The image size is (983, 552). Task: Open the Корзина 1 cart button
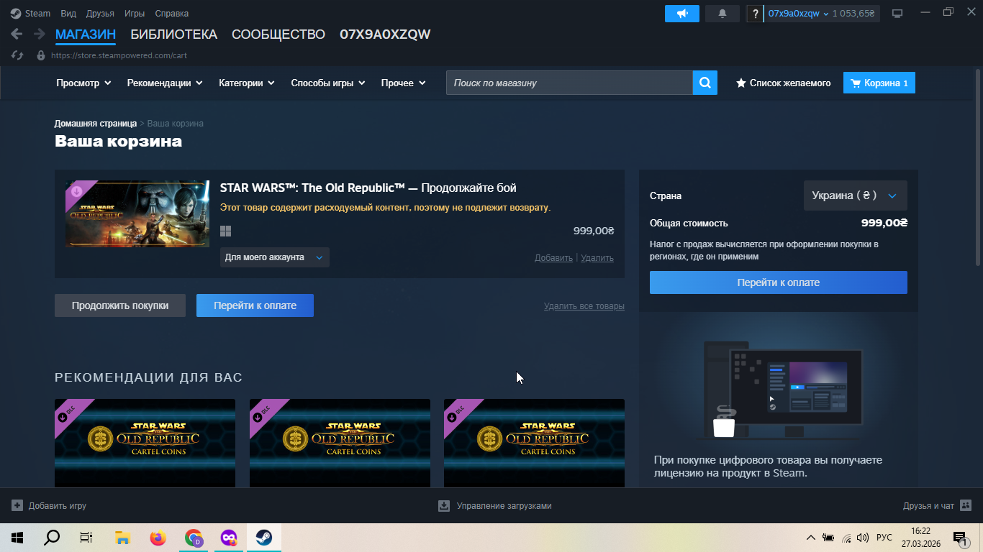[879, 83]
